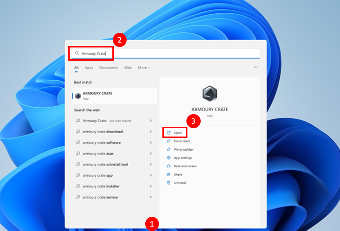The width and height of the screenshot is (340, 231).
Task: Open App settings gear icon
Action: pos(169,158)
